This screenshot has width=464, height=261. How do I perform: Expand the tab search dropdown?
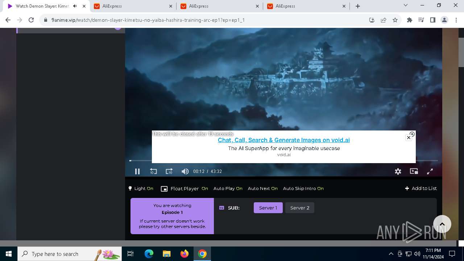(406, 5)
